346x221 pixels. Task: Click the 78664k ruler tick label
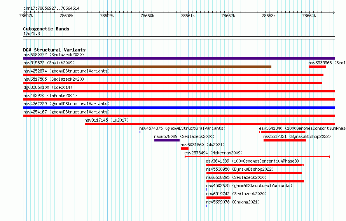[309, 16]
